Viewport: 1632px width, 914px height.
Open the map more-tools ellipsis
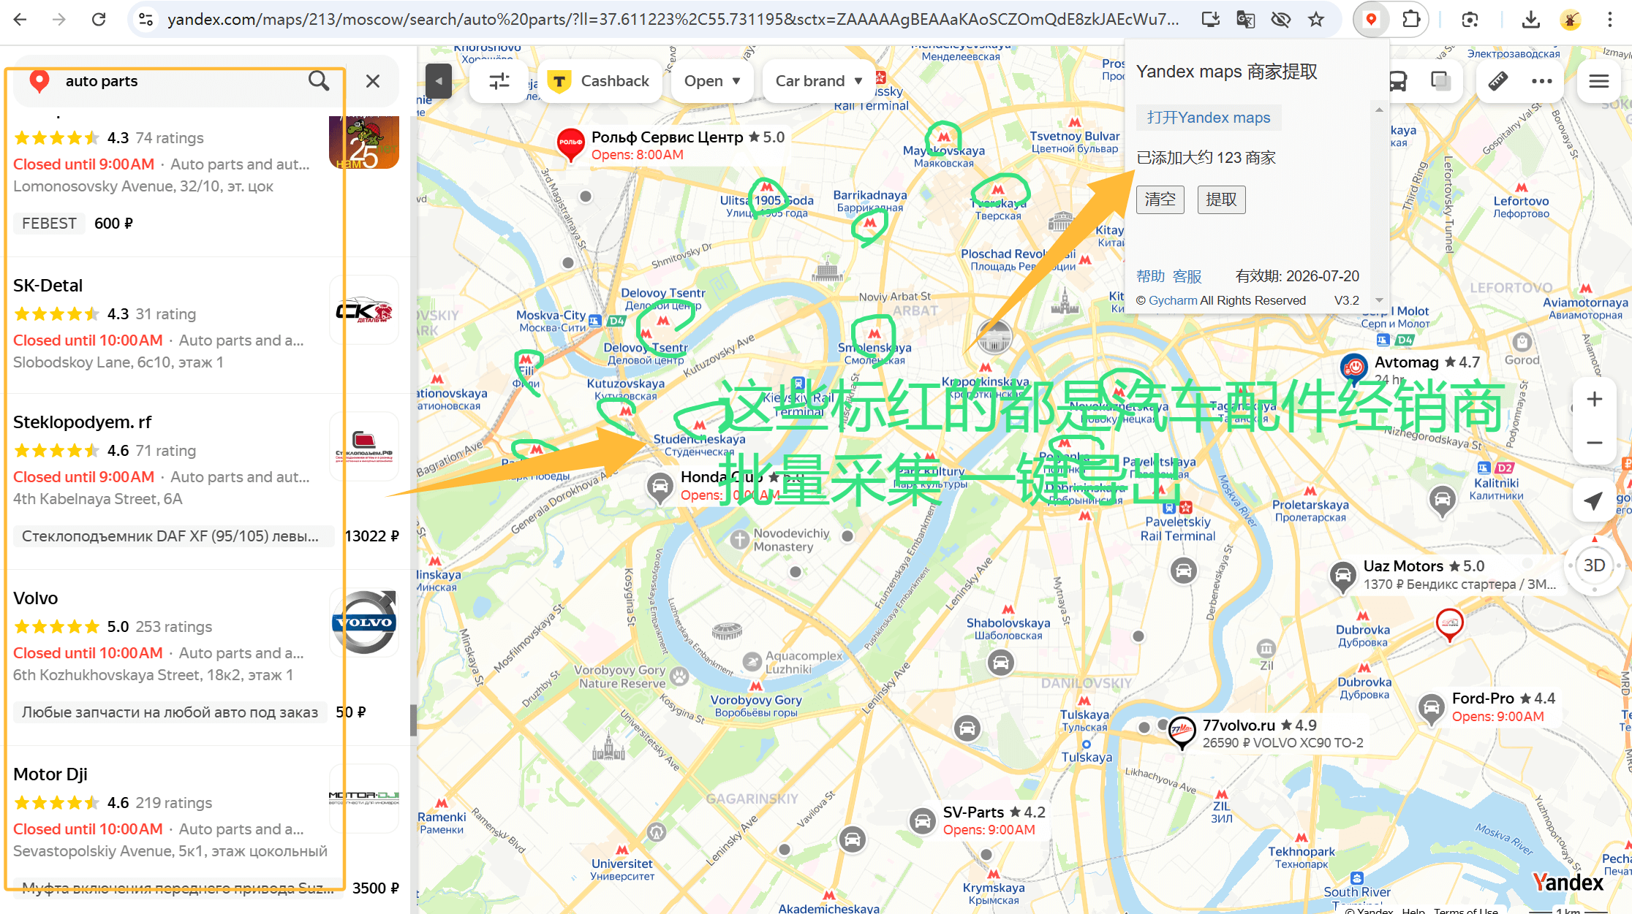pyautogui.click(x=1542, y=81)
